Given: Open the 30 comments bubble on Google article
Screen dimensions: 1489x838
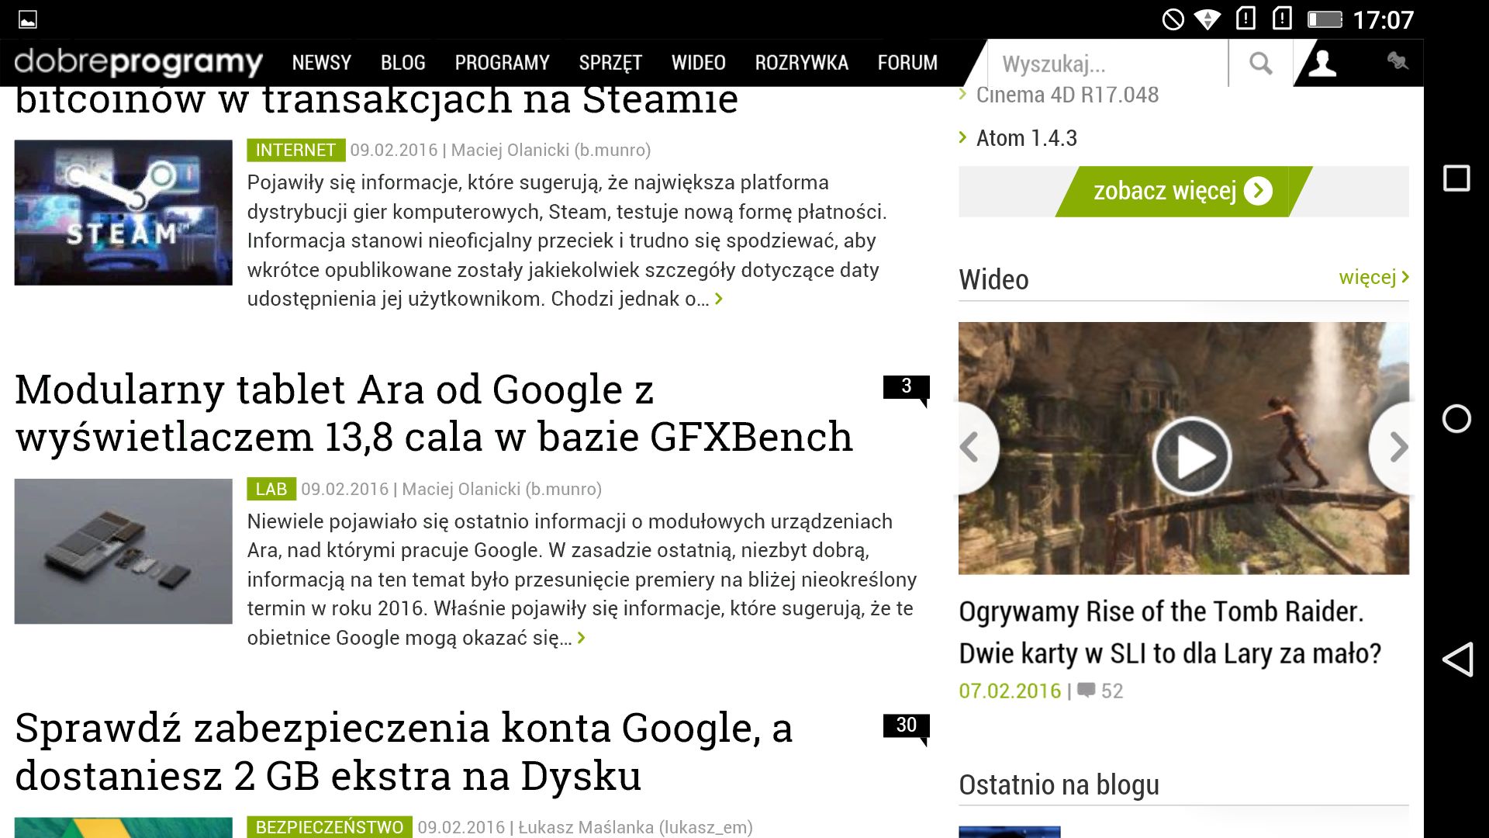Looking at the screenshot, I should 906,726.
